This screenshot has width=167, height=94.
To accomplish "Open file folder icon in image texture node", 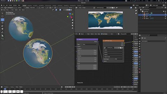I will (x=121, y=48).
